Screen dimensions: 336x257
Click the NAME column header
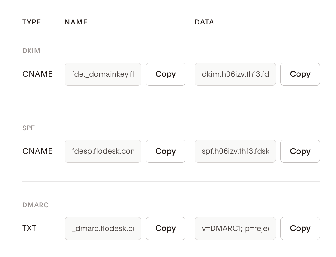[76, 22]
